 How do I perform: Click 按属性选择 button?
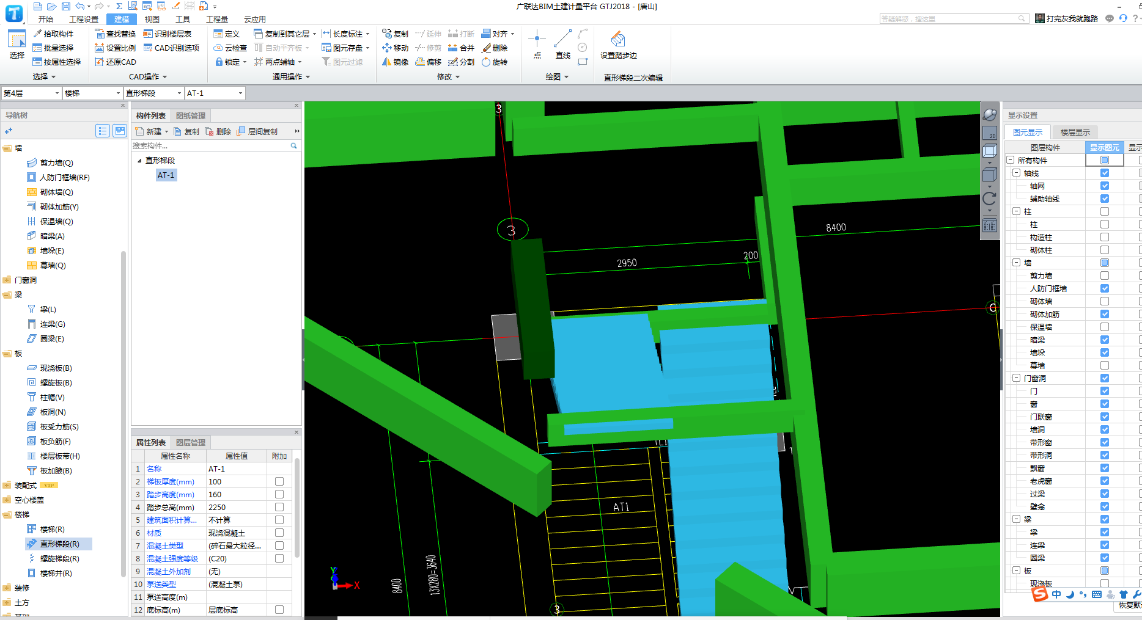(x=57, y=62)
